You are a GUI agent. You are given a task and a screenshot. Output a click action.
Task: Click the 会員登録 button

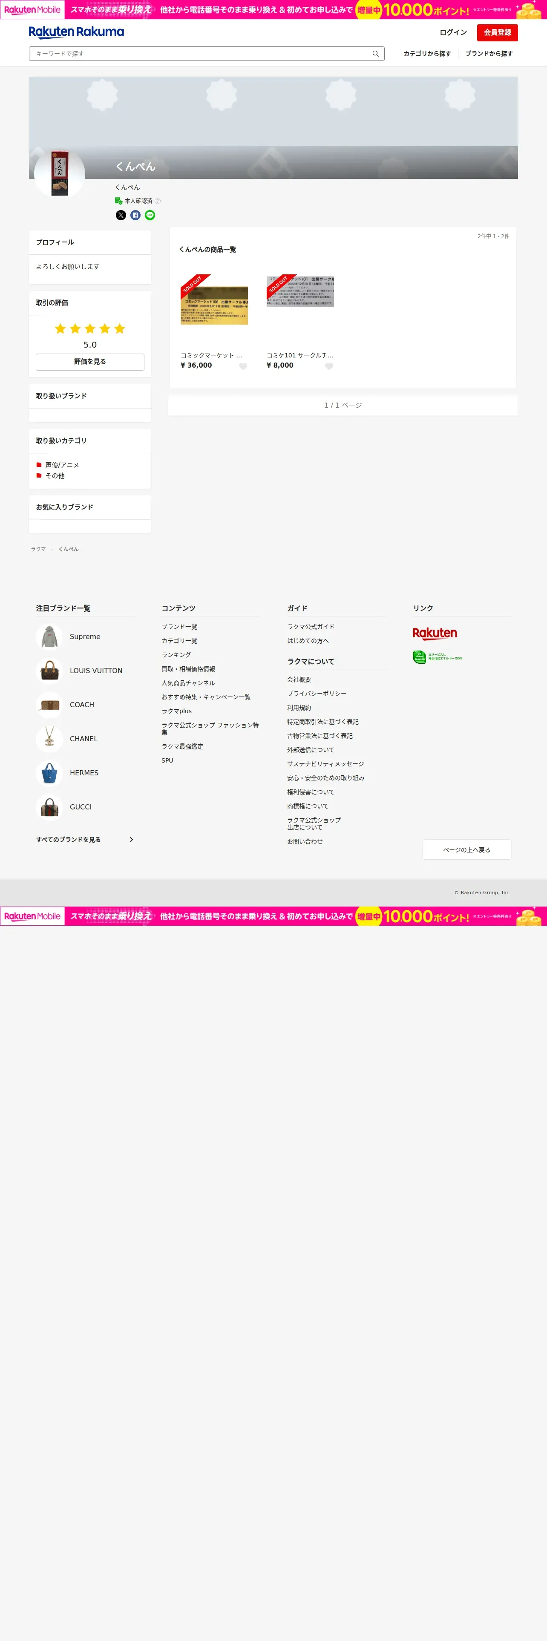497,32
